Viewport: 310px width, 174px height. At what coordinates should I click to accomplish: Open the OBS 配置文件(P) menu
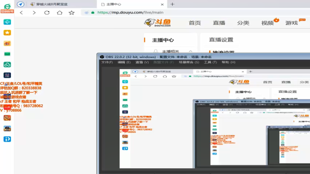point(164,62)
